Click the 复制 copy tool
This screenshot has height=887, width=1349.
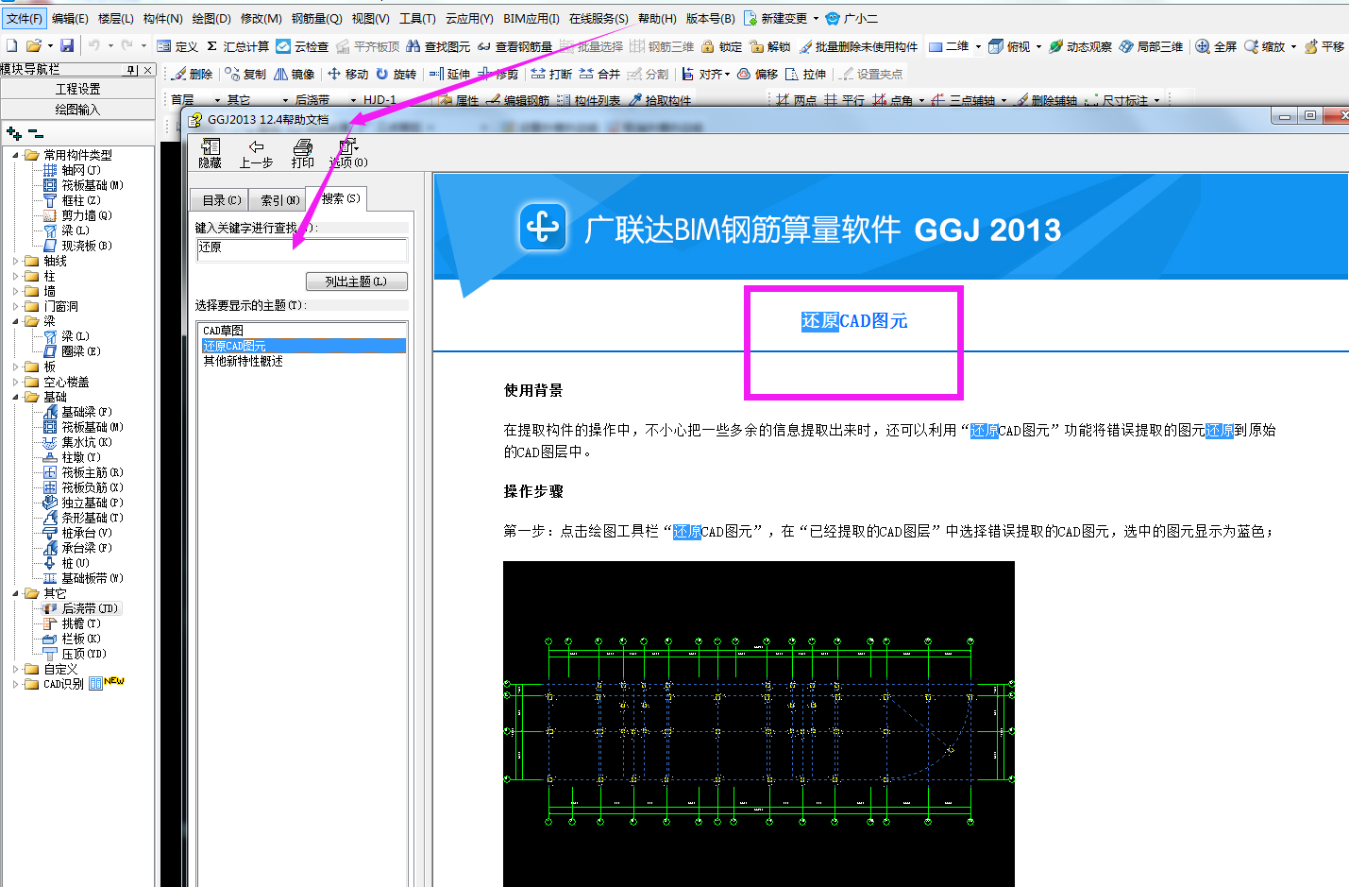(x=245, y=74)
